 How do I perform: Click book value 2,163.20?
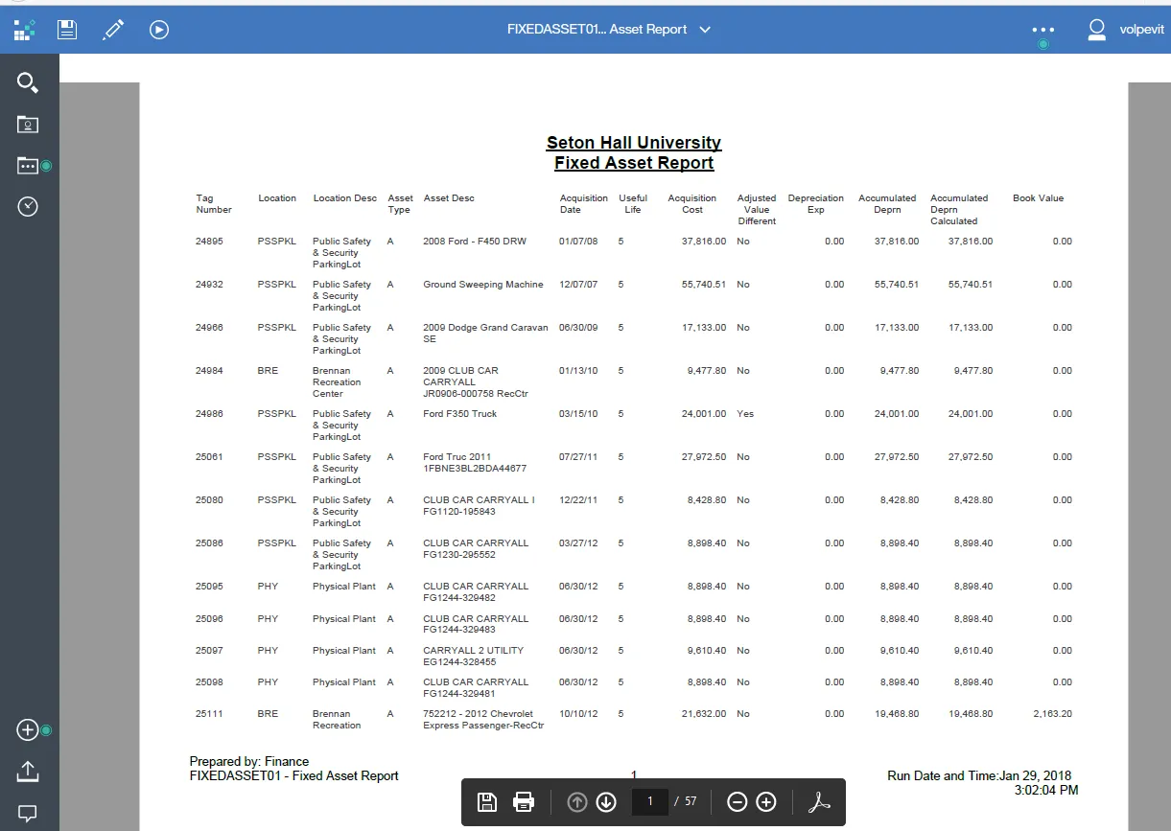click(1053, 714)
